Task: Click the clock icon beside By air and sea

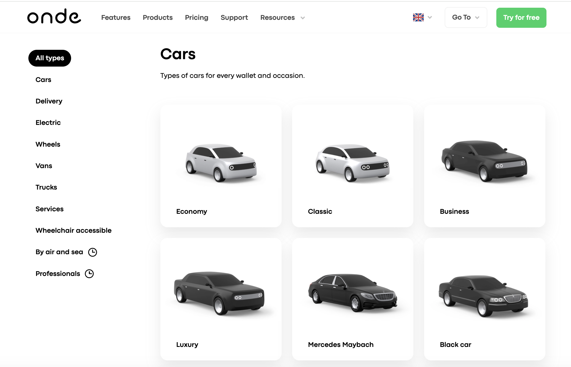Action: pos(93,252)
